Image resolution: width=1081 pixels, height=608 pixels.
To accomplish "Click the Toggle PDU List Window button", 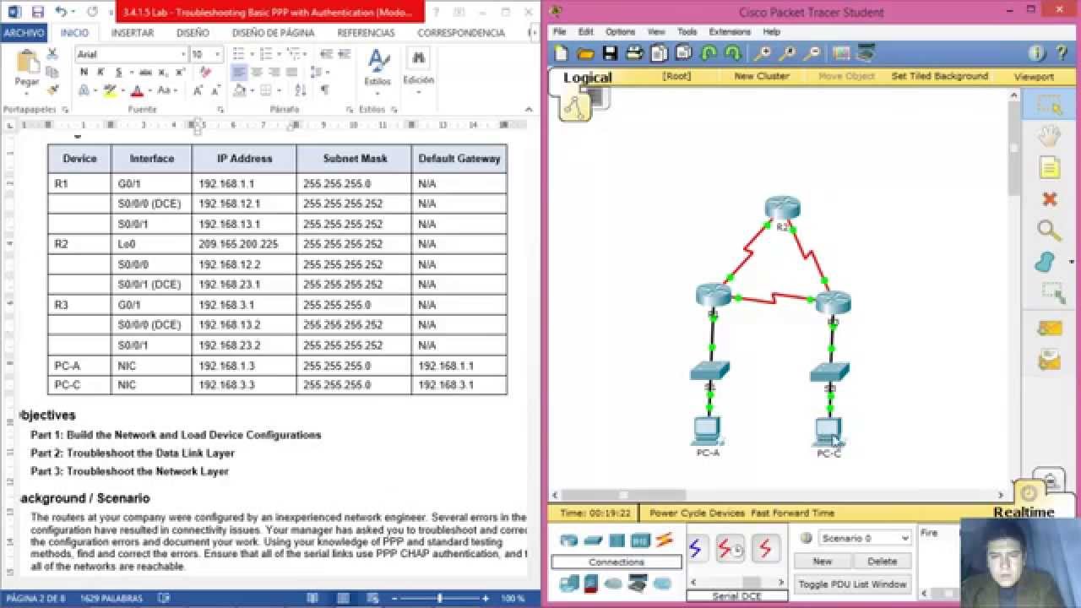I will [x=852, y=584].
